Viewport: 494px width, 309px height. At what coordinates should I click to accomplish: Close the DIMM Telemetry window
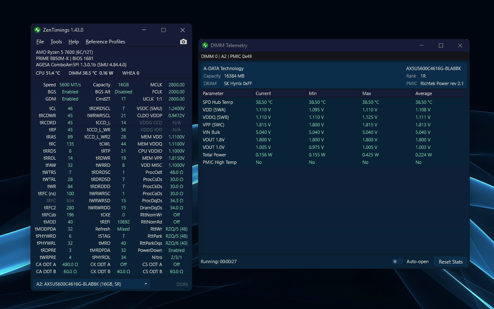pyautogui.click(x=460, y=45)
